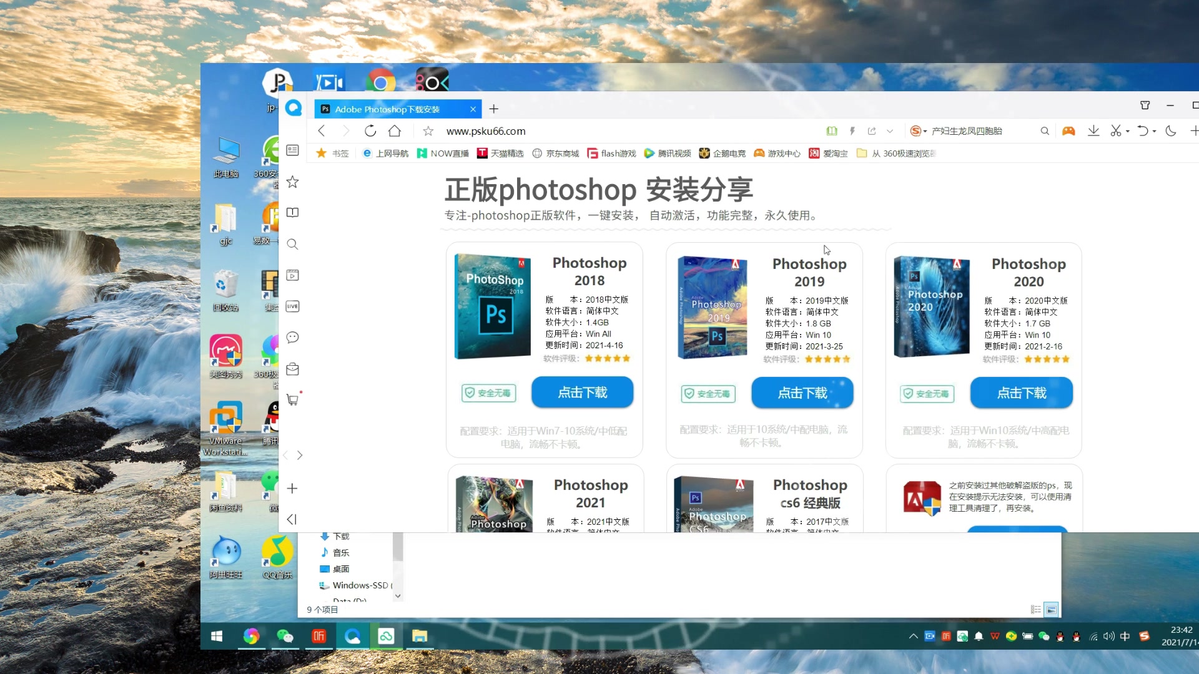Viewport: 1199px width, 674px height.
Task: Open the 京东商城 bookmark
Action: tap(556, 154)
